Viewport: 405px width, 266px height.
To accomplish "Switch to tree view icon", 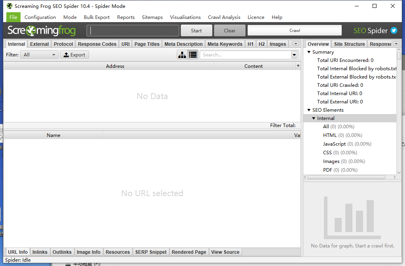I will 182,55.
